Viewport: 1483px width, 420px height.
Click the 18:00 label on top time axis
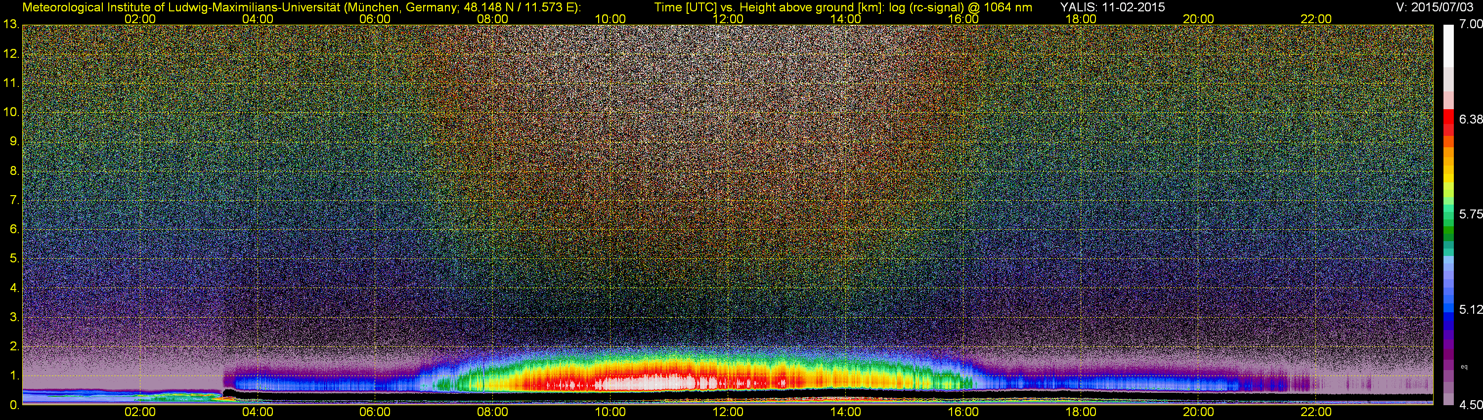tap(1081, 19)
